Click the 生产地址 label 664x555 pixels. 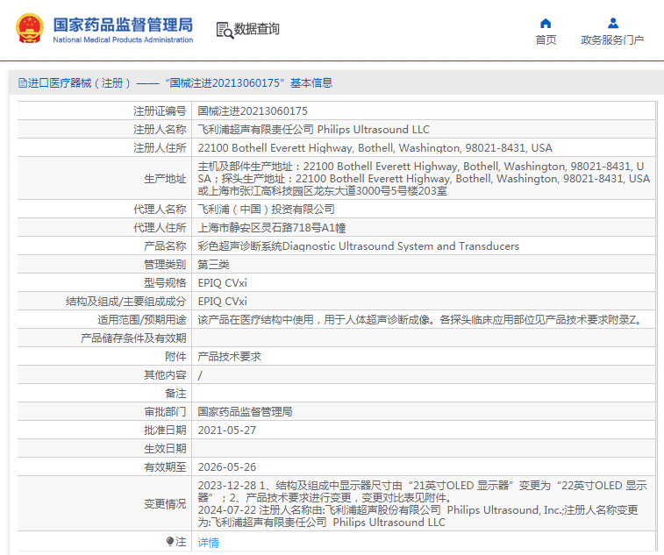point(165,179)
